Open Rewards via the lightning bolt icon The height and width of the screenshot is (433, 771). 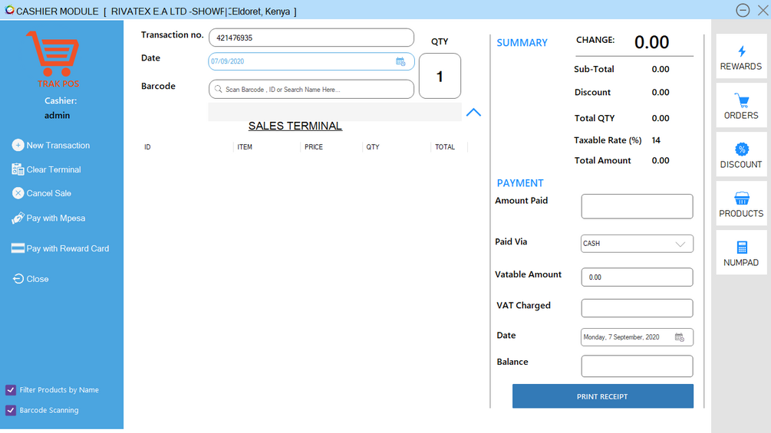click(x=742, y=51)
